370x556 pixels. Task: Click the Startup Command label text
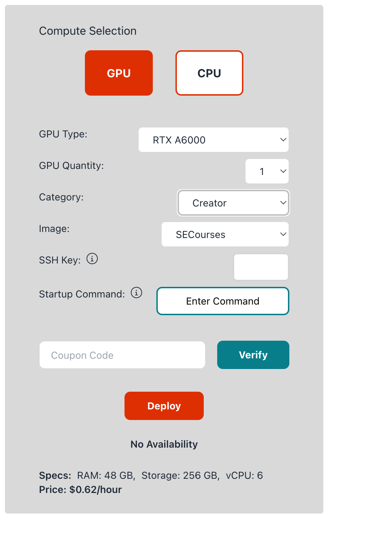coord(82,294)
